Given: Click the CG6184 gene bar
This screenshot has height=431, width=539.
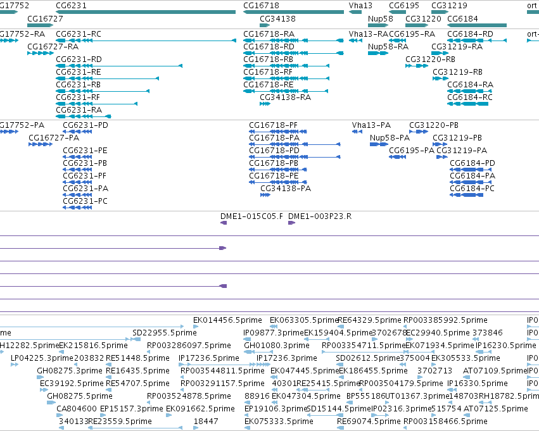Looking at the screenshot, I should [x=477, y=25].
